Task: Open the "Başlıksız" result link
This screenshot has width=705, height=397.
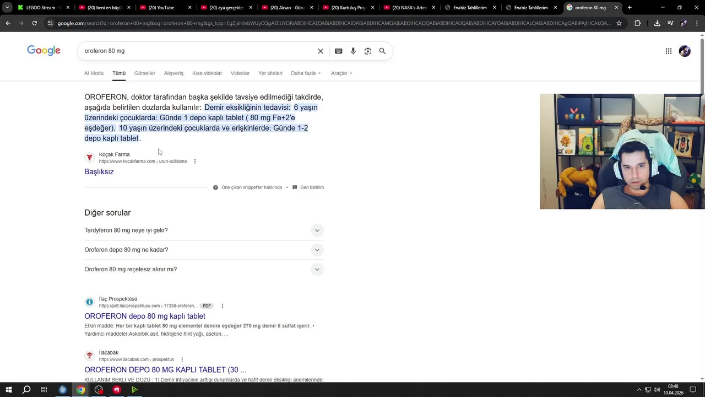Action: pos(99,171)
